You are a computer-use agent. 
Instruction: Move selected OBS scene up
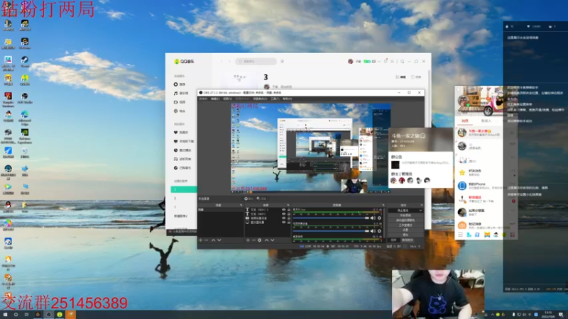point(214,240)
